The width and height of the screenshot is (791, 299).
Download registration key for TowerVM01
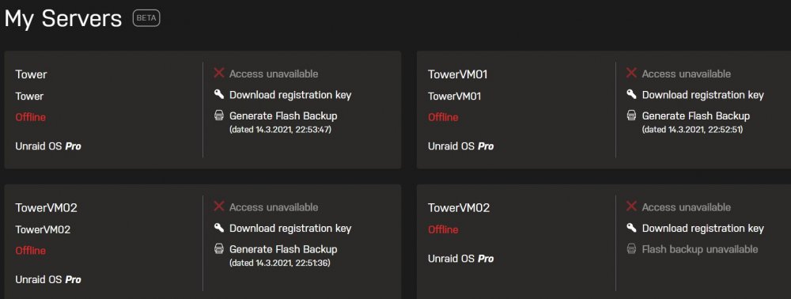(702, 95)
